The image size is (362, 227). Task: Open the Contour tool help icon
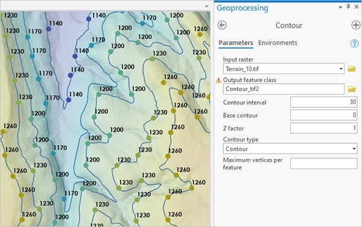coord(354,43)
